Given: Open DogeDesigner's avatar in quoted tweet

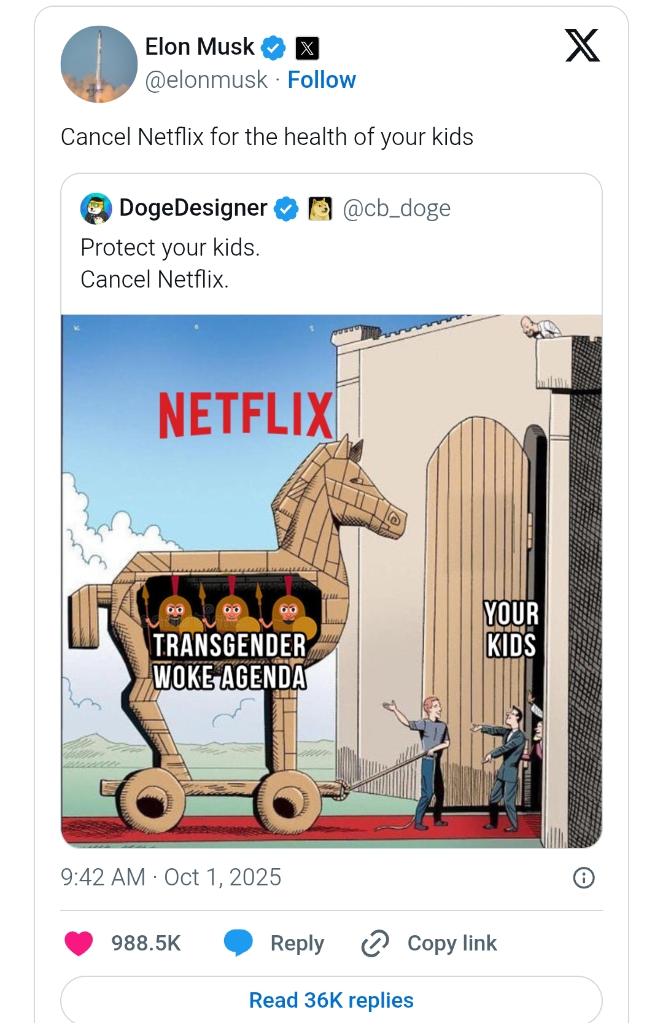Looking at the screenshot, I should tap(96, 208).
